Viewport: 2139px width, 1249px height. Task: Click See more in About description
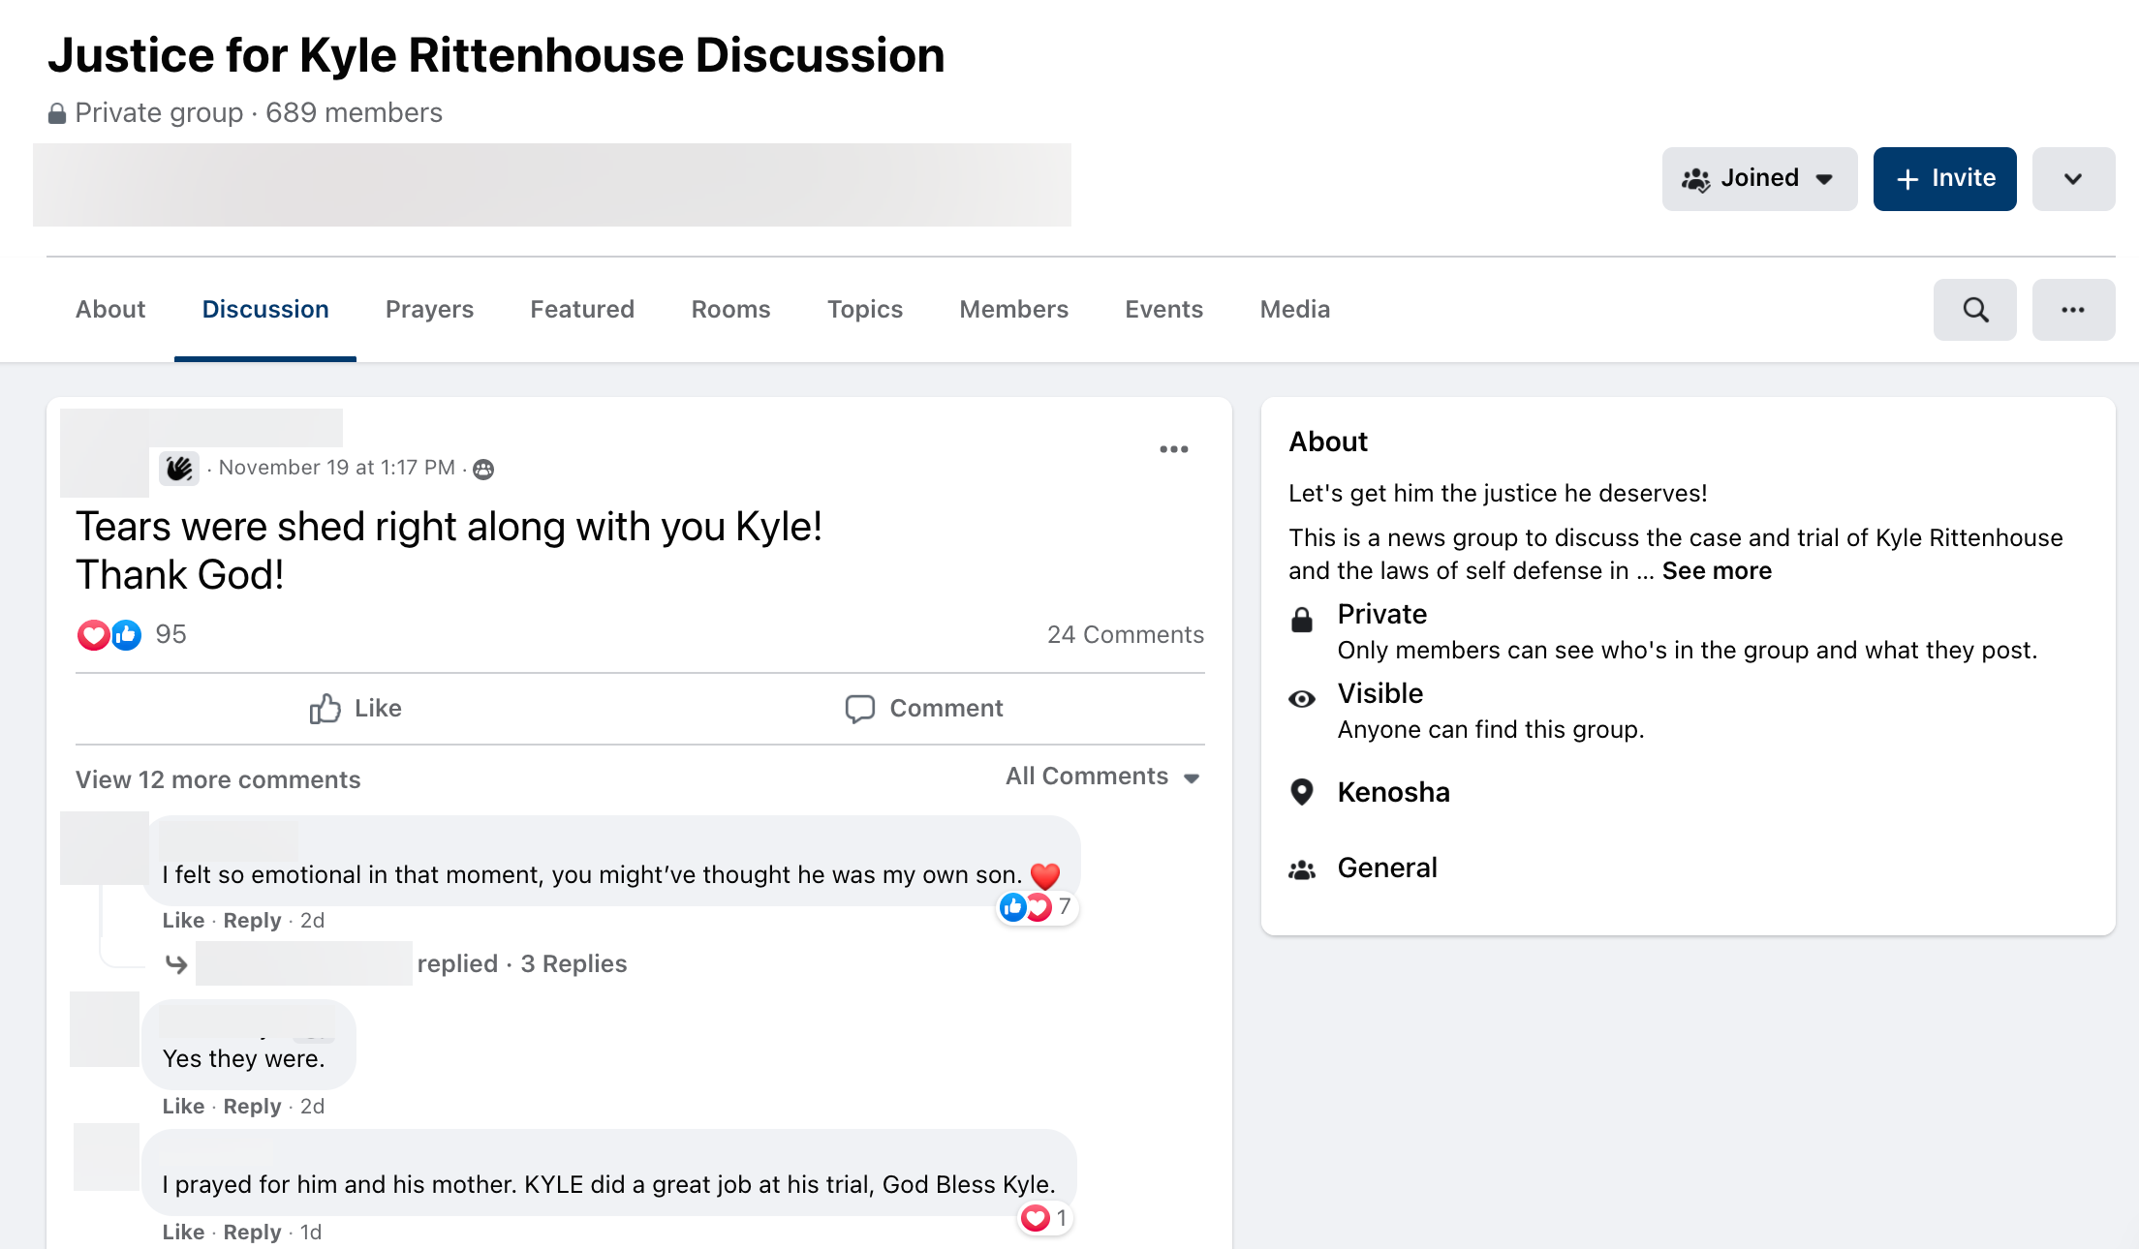1716,571
